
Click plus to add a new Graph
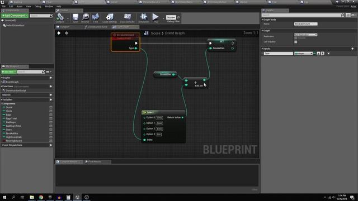(x=51, y=78)
